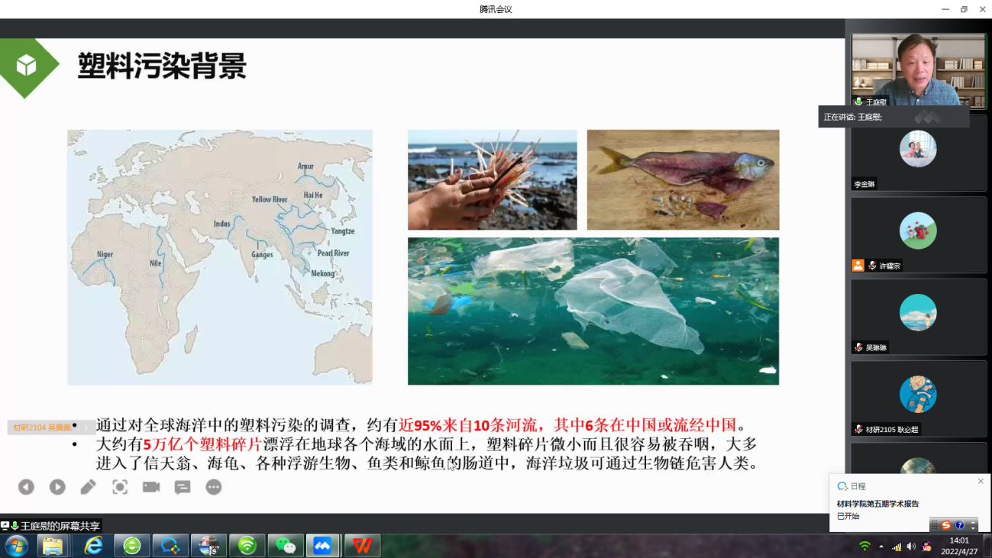Select participant 李金琳's video tile

click(x=918, y=152)
